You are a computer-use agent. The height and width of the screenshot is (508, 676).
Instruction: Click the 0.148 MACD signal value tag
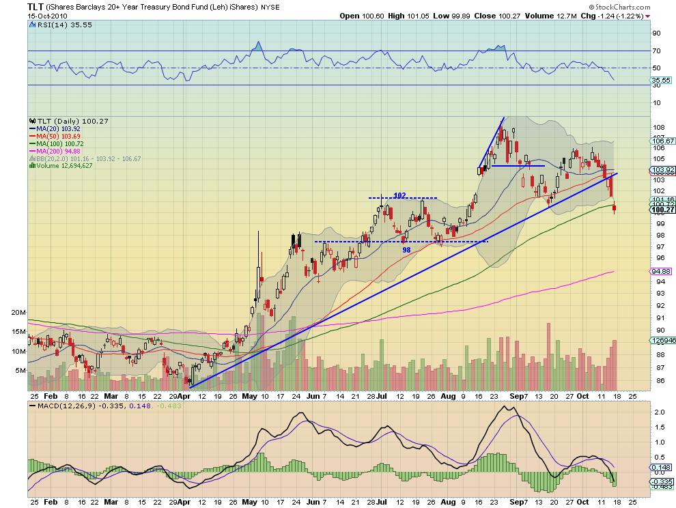click(661, 468)
